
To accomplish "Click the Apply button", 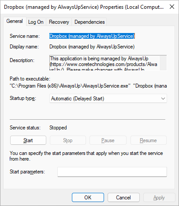I will point(159,198).
